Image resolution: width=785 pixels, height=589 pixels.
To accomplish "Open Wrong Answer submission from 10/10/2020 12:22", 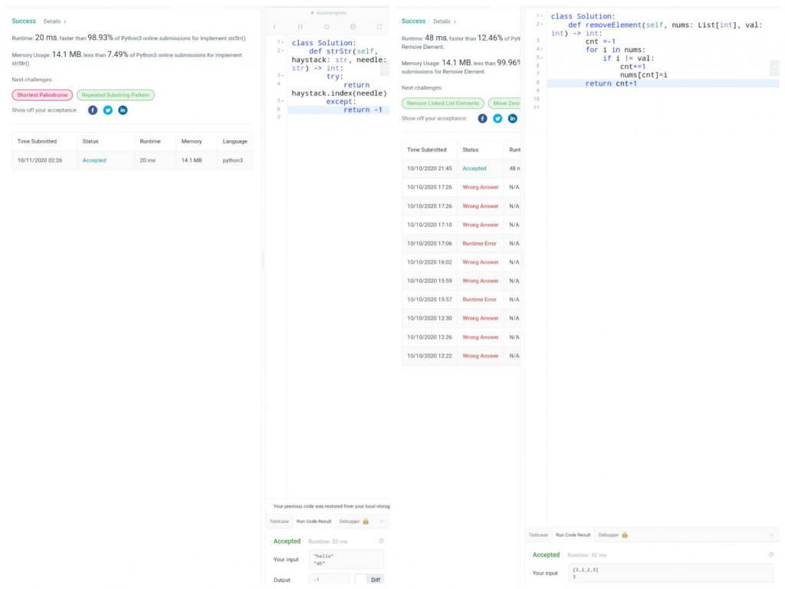I will [x=480, y=356].
